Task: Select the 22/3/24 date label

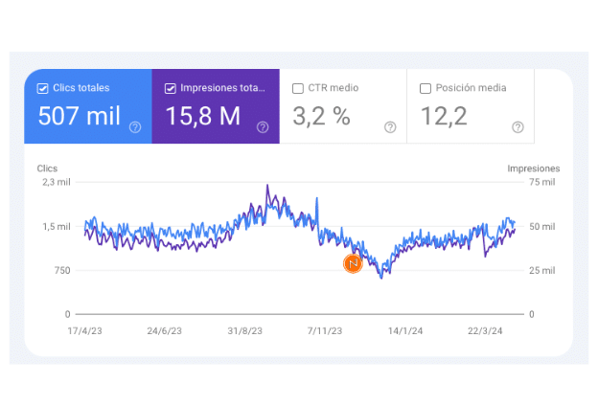Action: tap(485, 331)
